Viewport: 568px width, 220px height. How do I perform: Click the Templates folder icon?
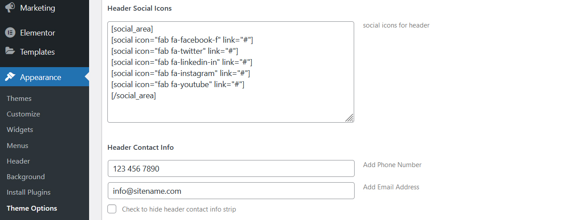(x=10, y=52)
